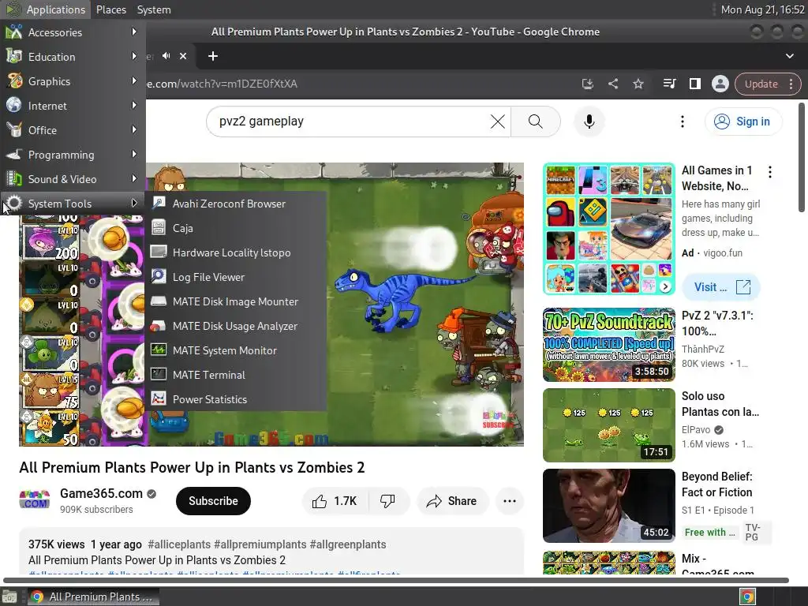This screenshot has height=606, width=808.
Task: Click the clock showing Mon Aug 21
Action: point(762,9)
